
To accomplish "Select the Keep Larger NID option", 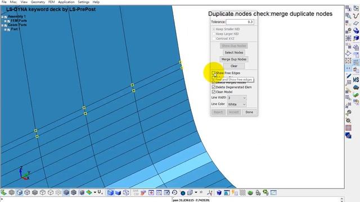I will [x=214, y=34].
